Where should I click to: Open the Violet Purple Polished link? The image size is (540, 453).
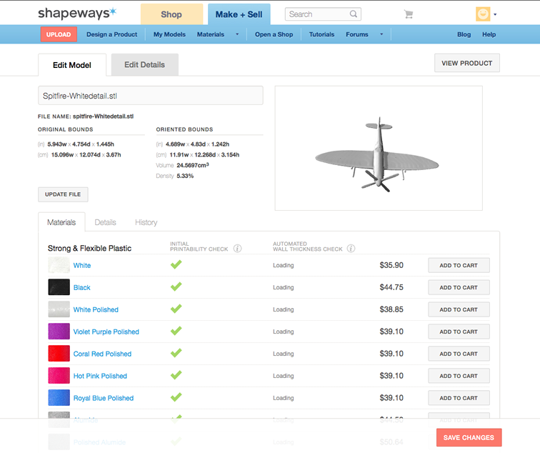click(x=106, y=332)
